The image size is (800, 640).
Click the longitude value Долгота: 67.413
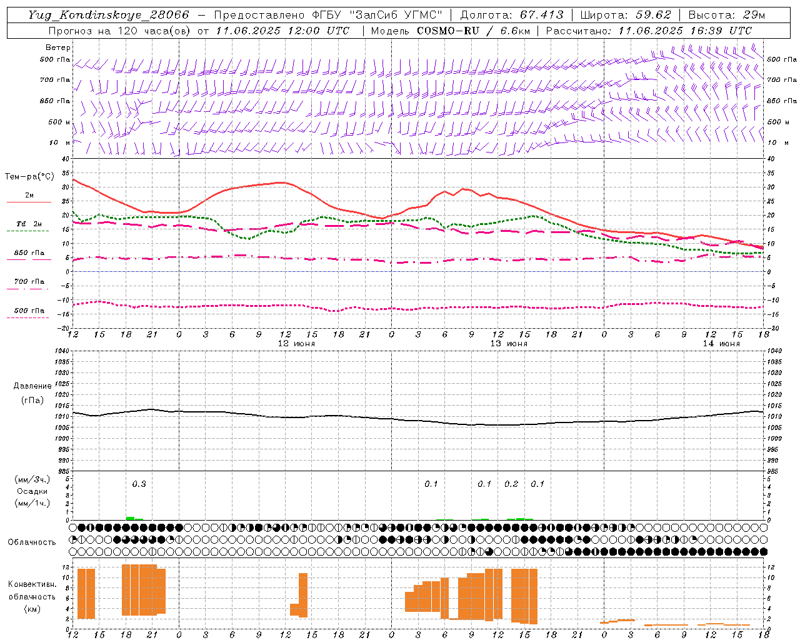pos(512,15)
